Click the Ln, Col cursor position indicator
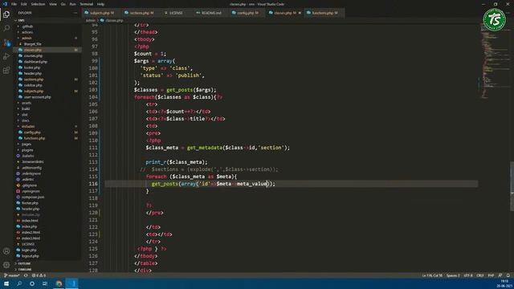Screen dimensions: 514x289 (432, 275)
